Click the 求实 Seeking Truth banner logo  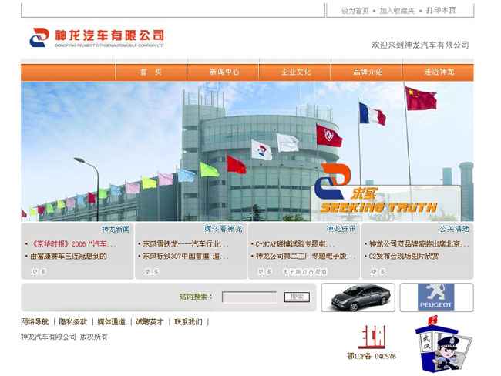[x=378, y=190]
